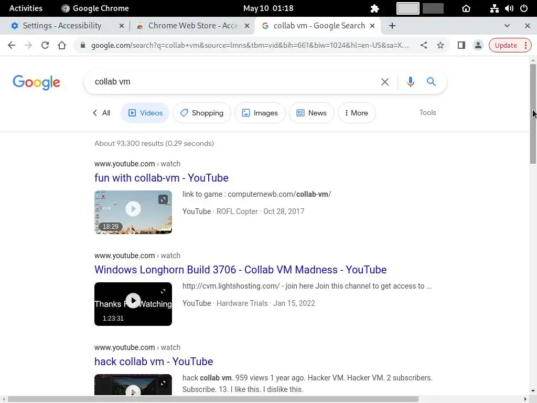Focus the address bar URL
537x403 pixels.
pos(250,45)
